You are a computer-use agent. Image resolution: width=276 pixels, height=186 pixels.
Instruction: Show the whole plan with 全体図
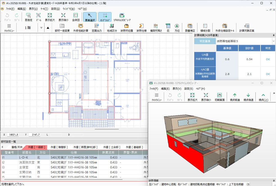click(76, 17)
